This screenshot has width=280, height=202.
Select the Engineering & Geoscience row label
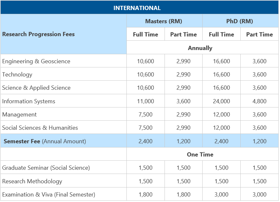36,61
